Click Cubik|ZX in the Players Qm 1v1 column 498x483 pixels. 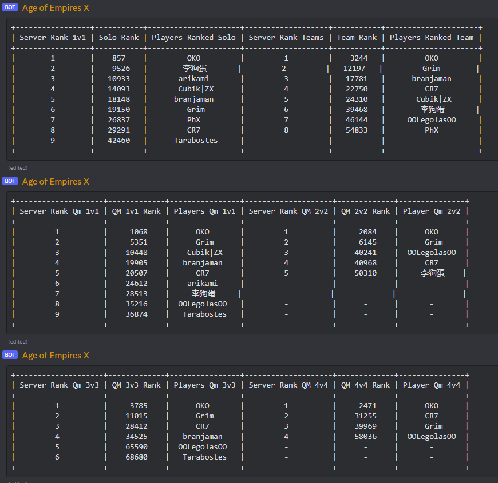tap(205, 253)
